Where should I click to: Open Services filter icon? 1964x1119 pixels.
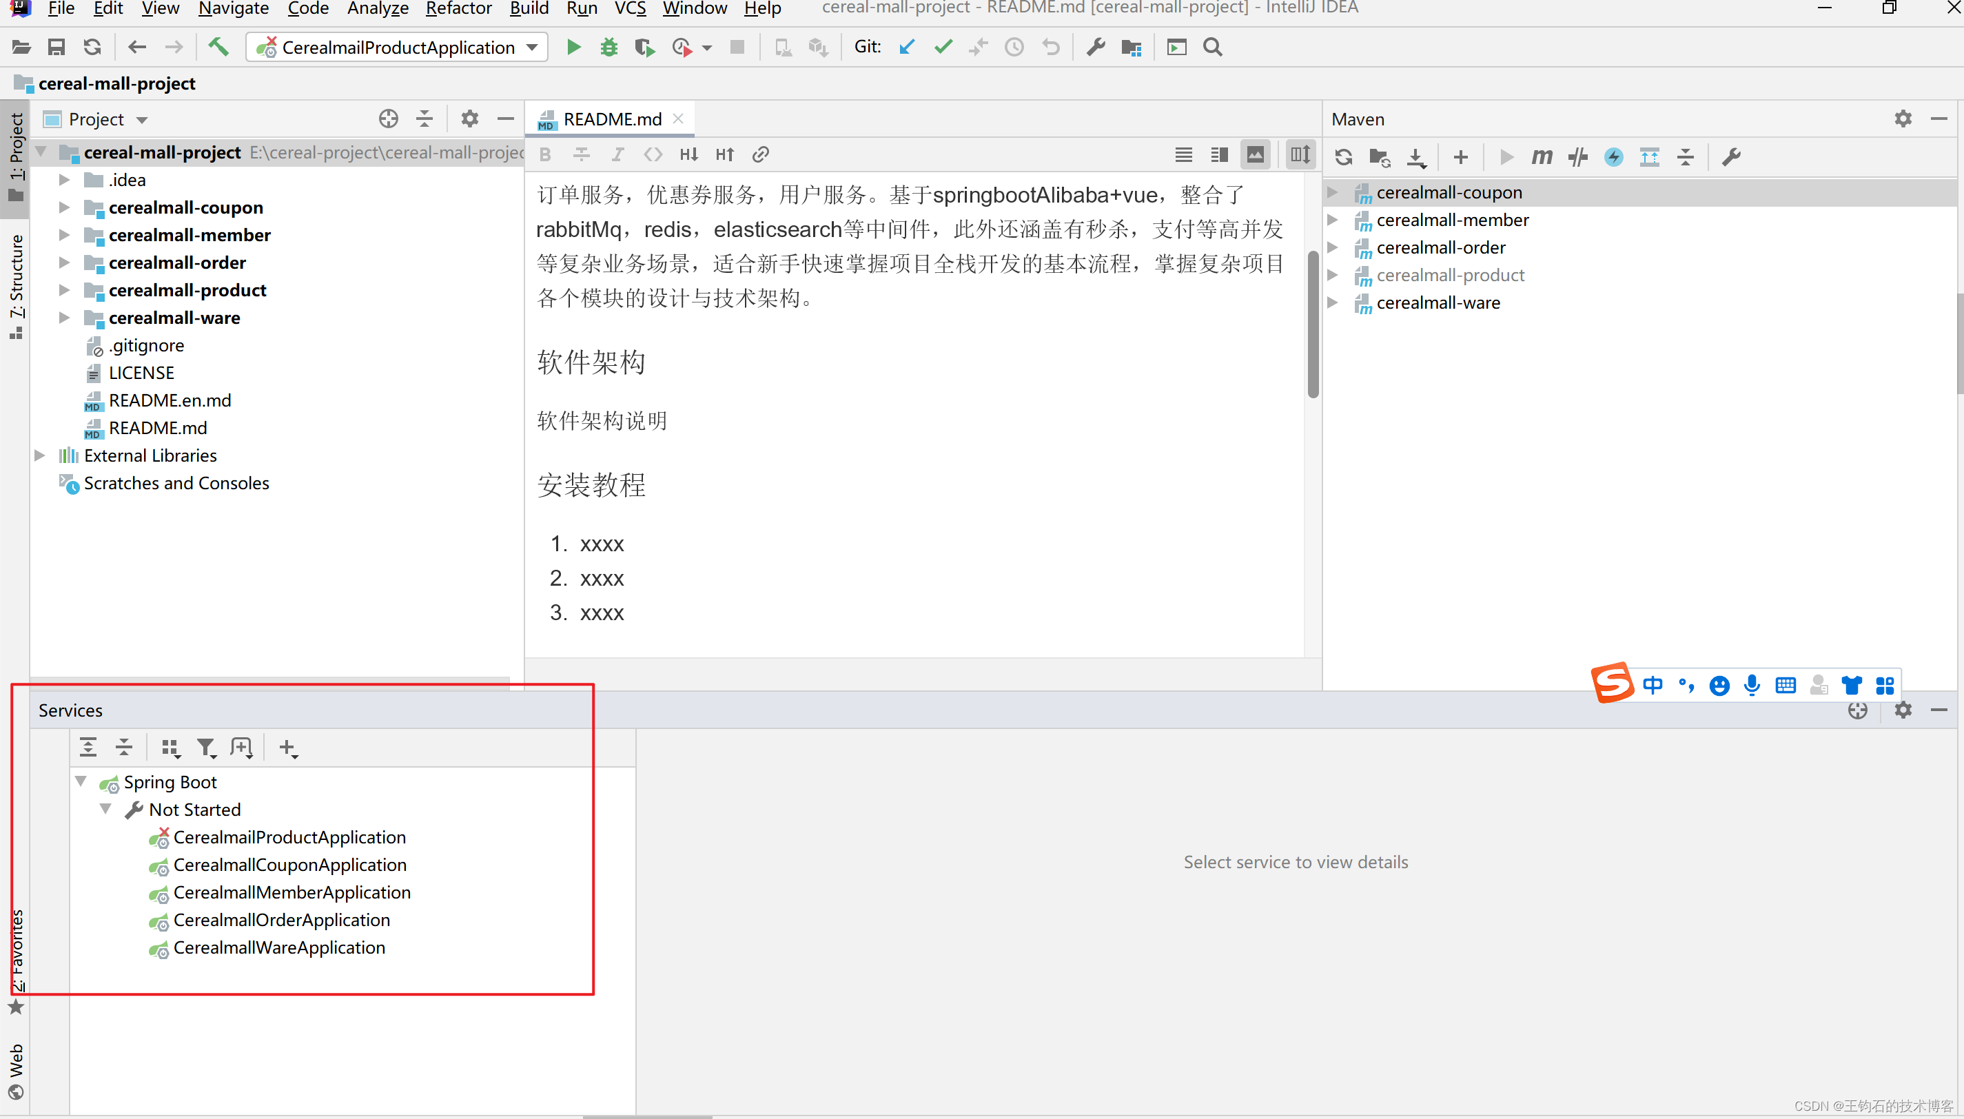coord(206,748)
